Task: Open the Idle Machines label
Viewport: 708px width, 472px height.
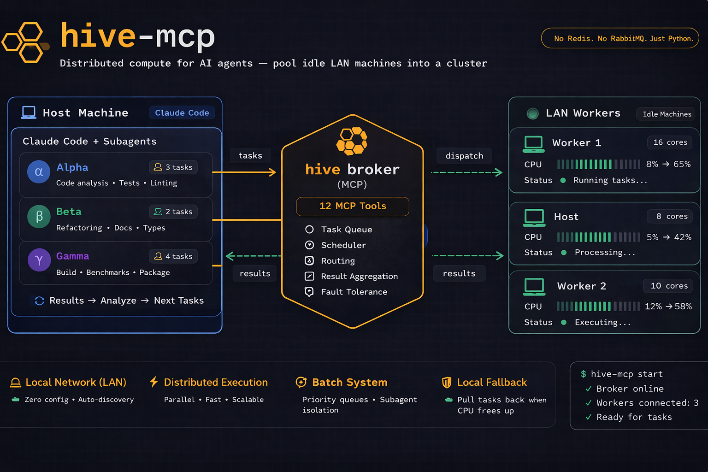Action: (x=666, y=114)
